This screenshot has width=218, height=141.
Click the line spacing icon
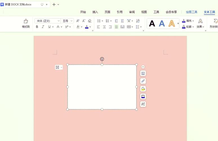(137, 27)
